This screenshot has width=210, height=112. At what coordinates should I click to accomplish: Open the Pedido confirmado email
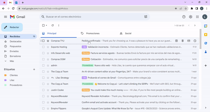point(91,41)
